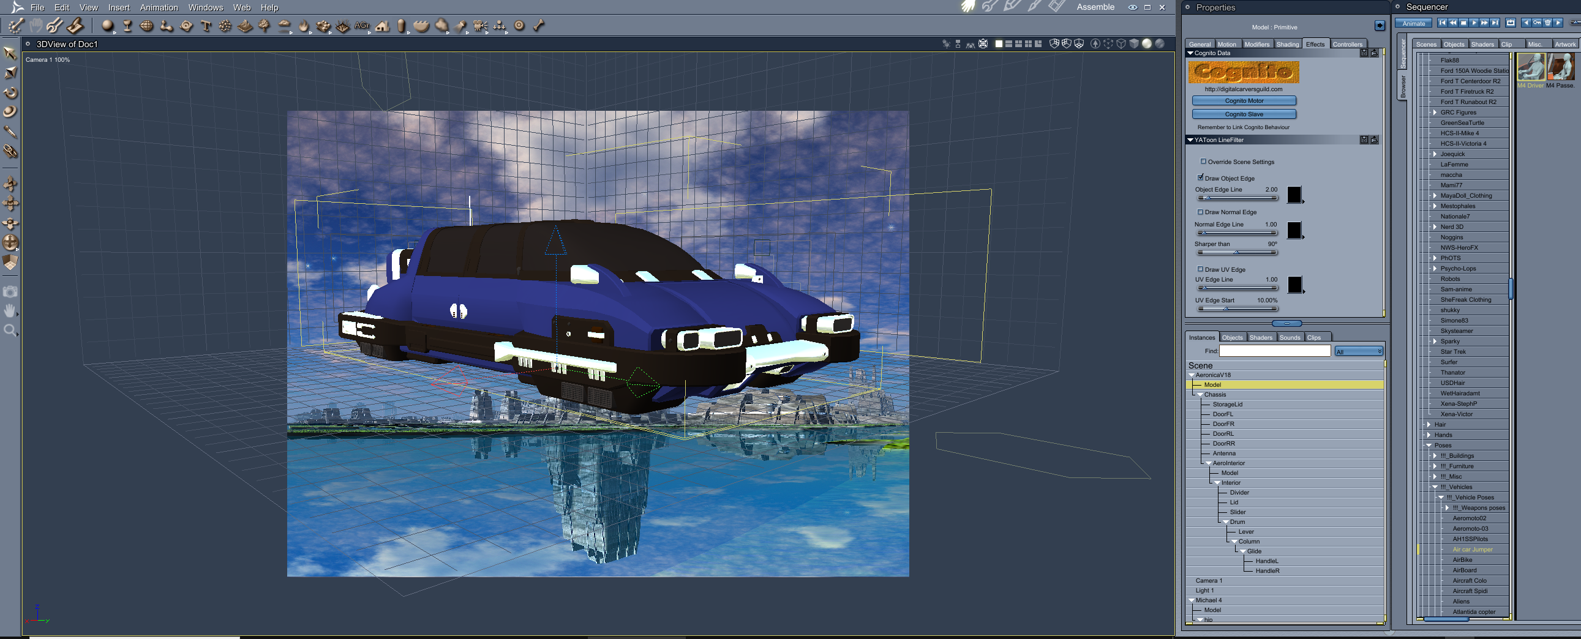
Task: Switch to the Model room wrench icon
Action: (x=989, y=7)
